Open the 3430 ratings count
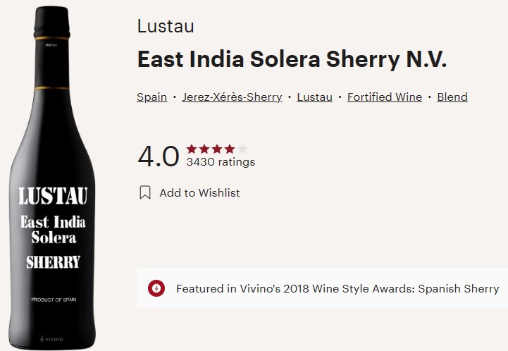 click(221, 162)
